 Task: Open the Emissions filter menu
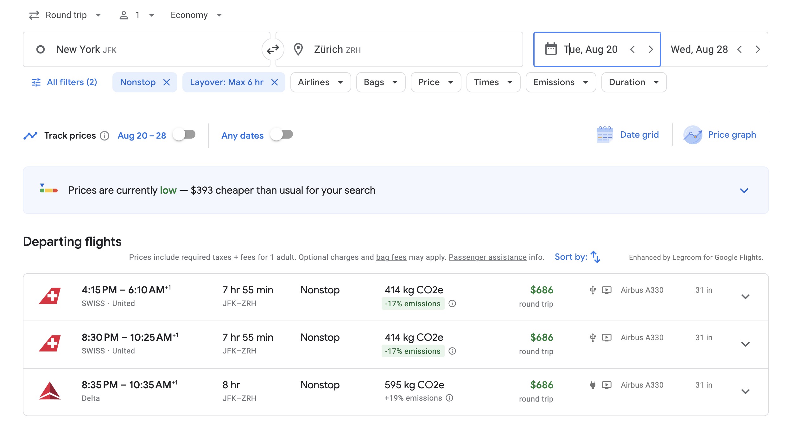[560, 82]
